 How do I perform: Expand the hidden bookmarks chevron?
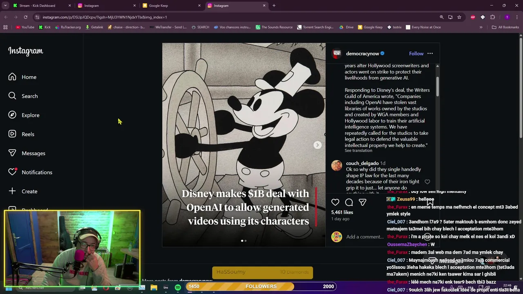[481, 27]
